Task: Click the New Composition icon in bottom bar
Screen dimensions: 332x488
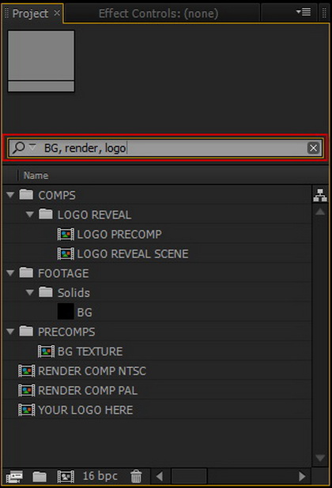Action: pos(66,476)
